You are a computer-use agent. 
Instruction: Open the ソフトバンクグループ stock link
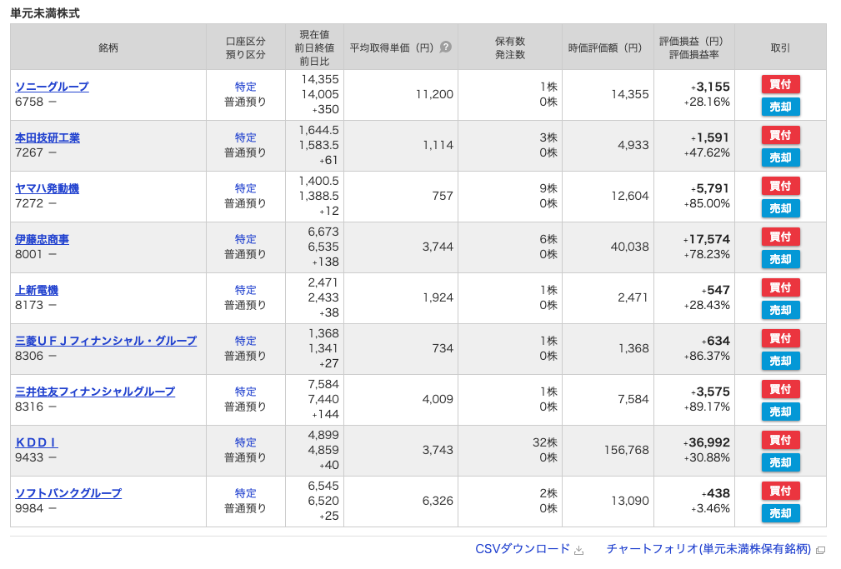(x=68, y=493)
